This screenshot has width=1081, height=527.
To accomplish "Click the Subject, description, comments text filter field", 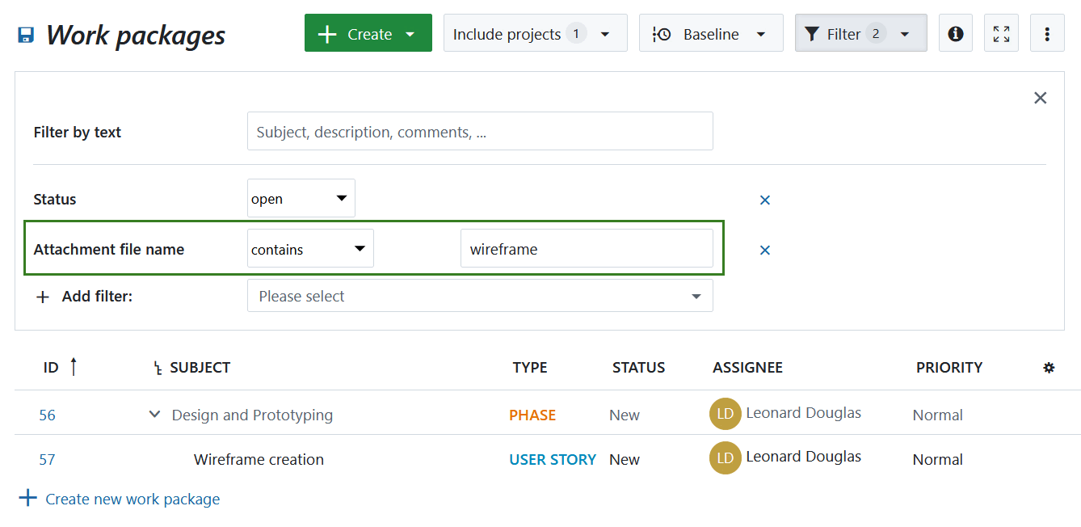I will (x=479, y=131).
